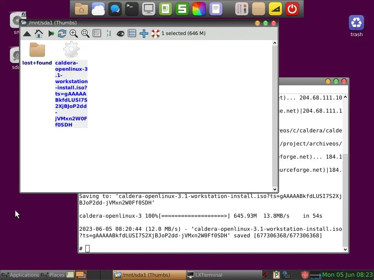Click the clipboard P tray icon

click(x=276, y=275)
